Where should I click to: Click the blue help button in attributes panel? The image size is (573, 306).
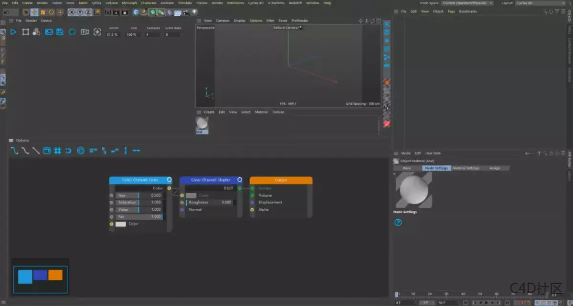click(398, 222)
